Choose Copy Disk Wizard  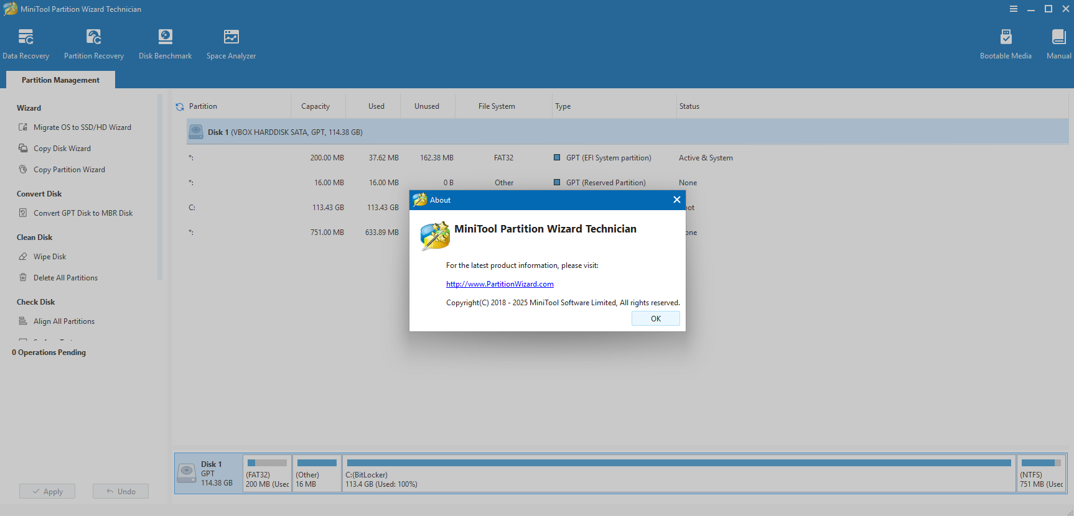pos(62,149)
